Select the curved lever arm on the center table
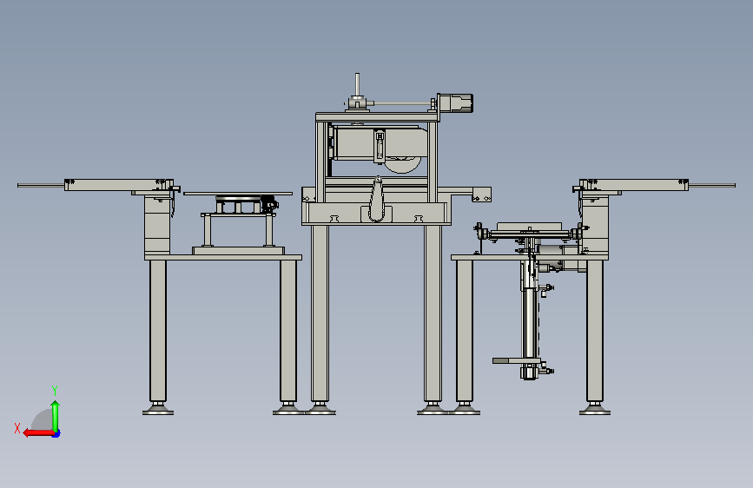This screenshot has height=488, width=753. coord(378,200)
